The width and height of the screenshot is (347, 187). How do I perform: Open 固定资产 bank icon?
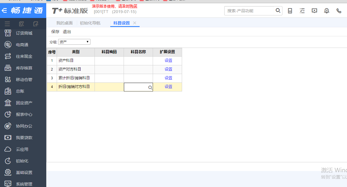(x=8, y=103)
